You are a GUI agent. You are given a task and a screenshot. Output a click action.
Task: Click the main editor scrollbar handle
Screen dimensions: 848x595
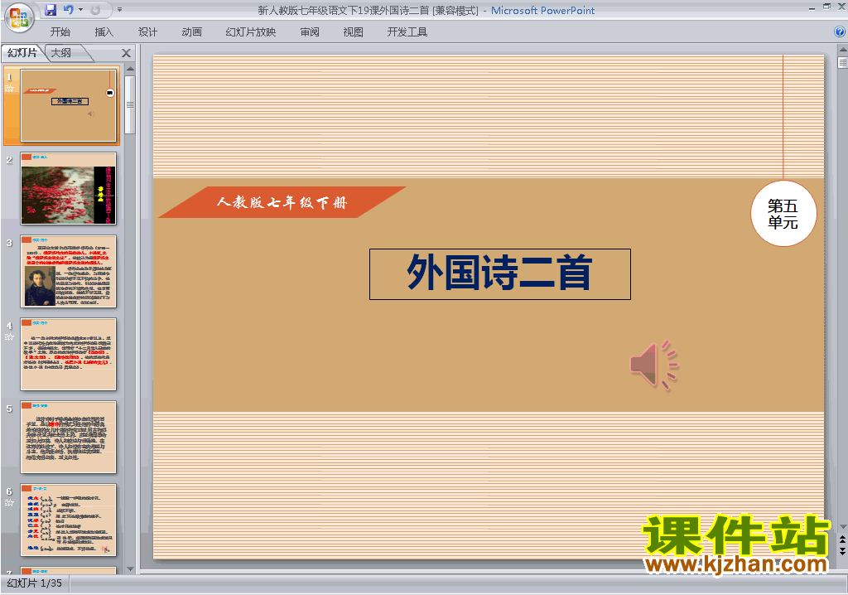[842, 62]
